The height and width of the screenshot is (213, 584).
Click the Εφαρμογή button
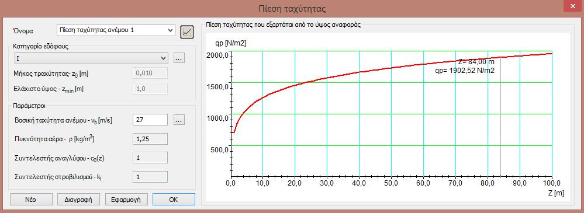tap(126, 199)
